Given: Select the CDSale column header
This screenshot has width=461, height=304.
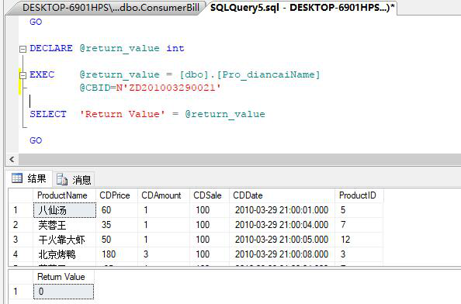Looking at the screenshot, I should pyautogui.click(x=210, y=195).
